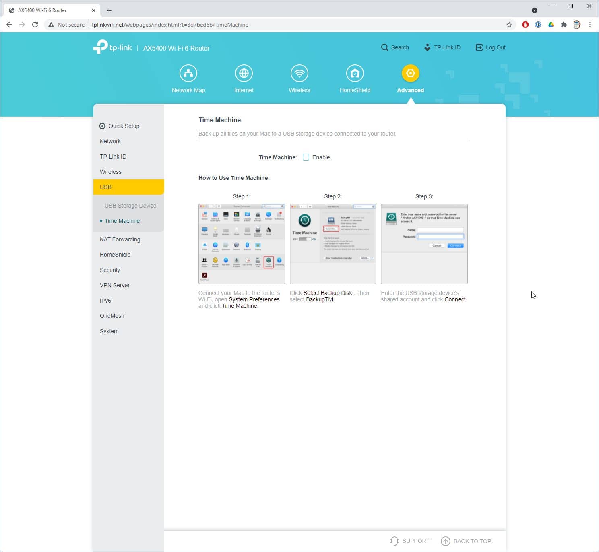Screen dimensions: 599x552
Task: Open the Internet globe icon
Action: click(x=244, y=73)
